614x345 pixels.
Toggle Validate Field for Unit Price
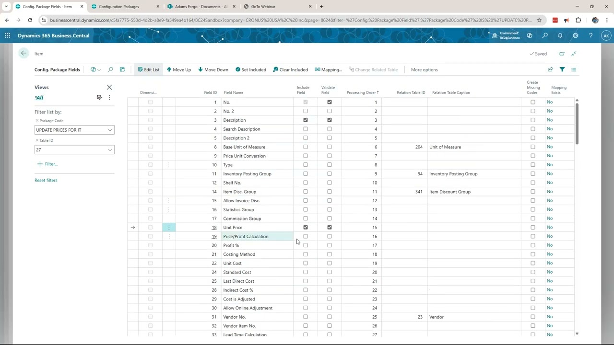click(330, 227)
